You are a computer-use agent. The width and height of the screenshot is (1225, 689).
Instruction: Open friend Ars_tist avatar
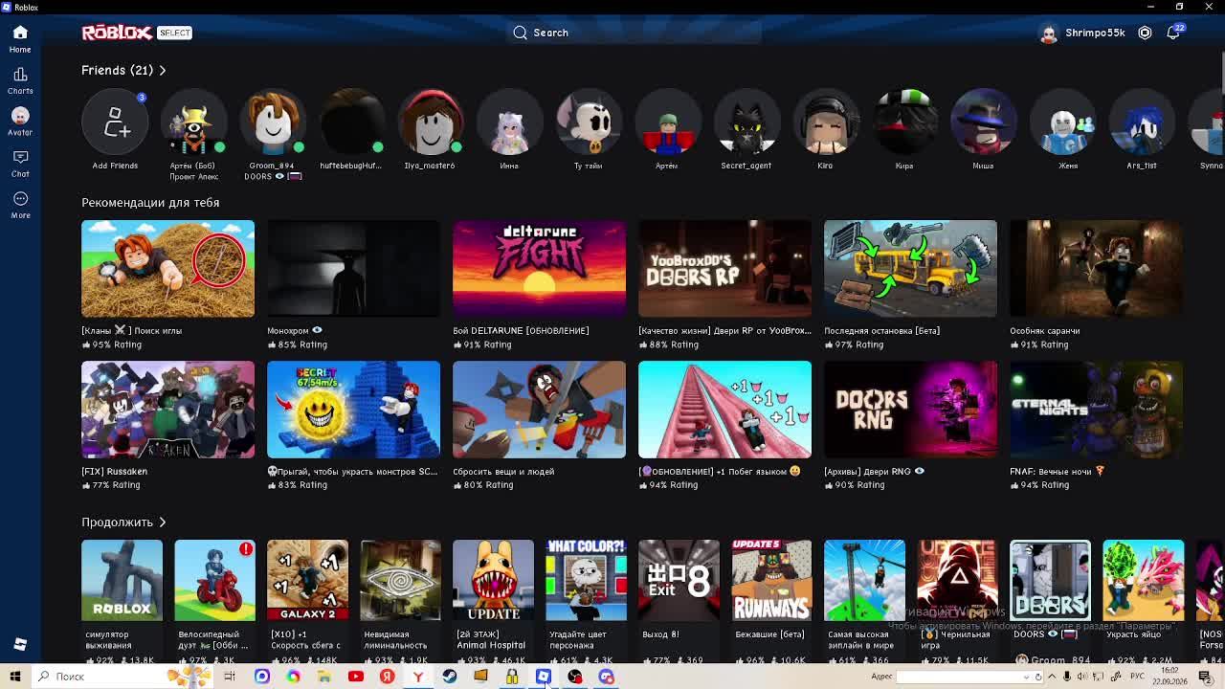pos(1142,122)
